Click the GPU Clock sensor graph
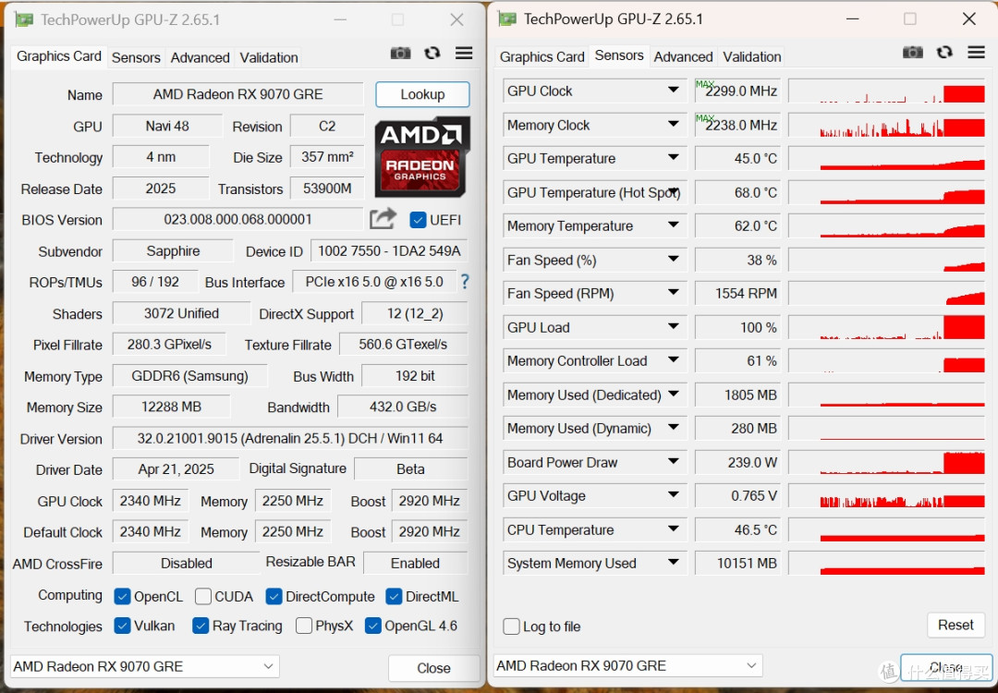This screenshot has height=693, width=998. pos(886,91)
